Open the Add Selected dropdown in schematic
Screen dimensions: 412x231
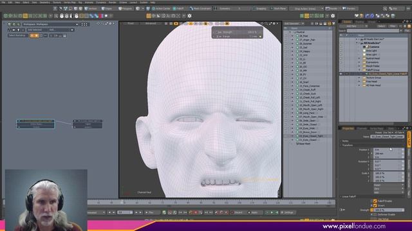coord(50,30)
